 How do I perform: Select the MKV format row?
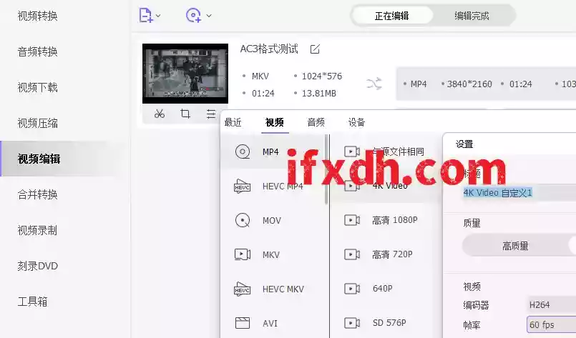[x=273, y=254]
